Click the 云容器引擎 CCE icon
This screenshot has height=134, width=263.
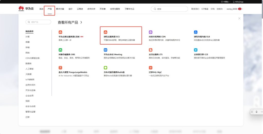[196, 50]
